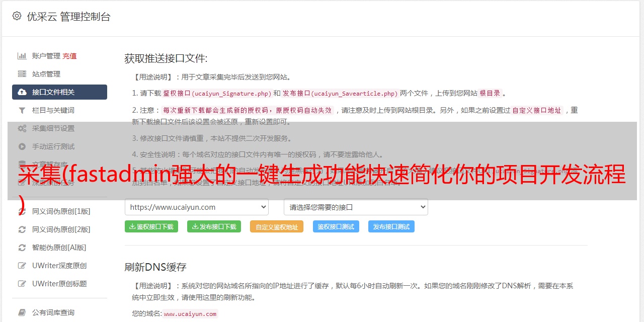This screenshot has width=644, height=322.
Task: Click the book icon for 公有词库查询
Action: [22, 312]
